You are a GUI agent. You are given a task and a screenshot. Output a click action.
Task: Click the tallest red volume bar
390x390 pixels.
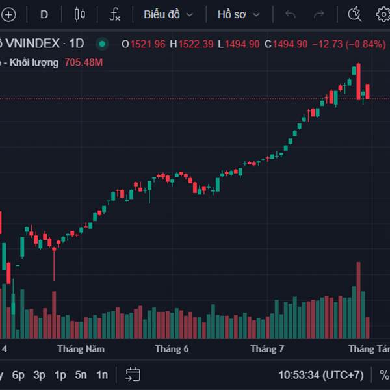click(x=358, y=300)
